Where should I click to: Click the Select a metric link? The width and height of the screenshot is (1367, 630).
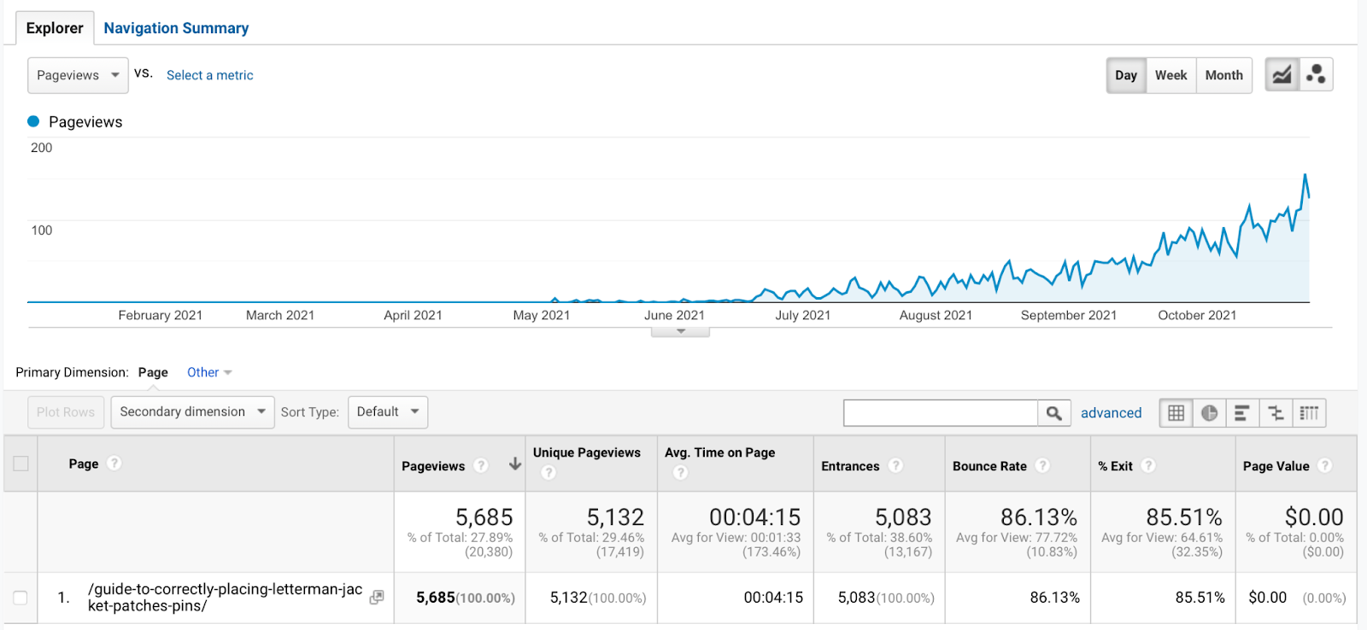coord(209,75)
